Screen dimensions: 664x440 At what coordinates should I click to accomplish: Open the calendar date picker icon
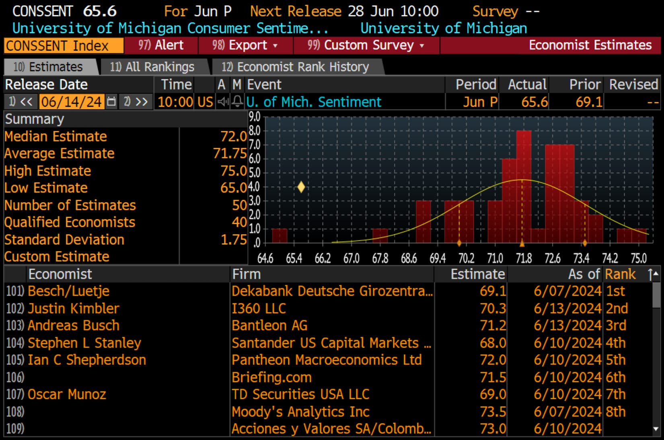pos(111,102)
